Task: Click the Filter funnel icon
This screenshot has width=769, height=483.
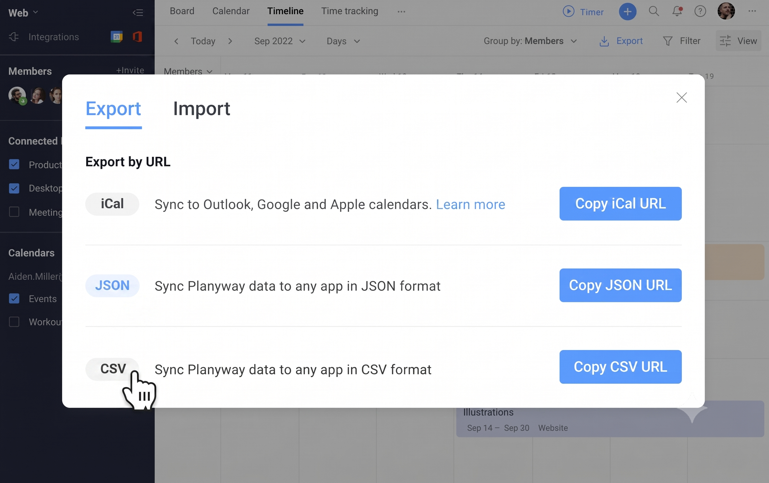Action: [667, 41]
